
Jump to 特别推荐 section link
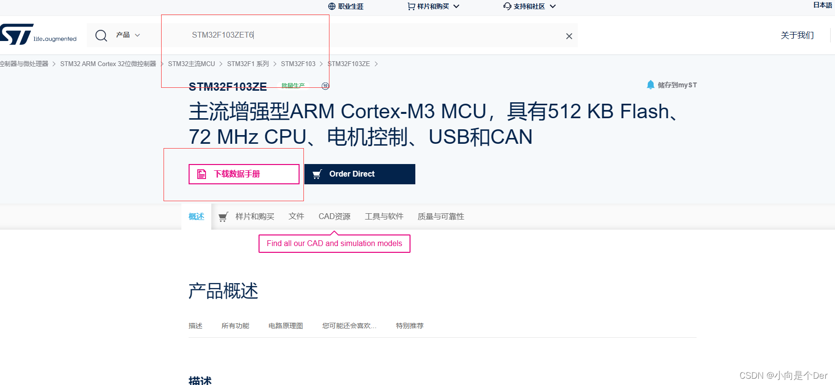(x=410, y=326)
